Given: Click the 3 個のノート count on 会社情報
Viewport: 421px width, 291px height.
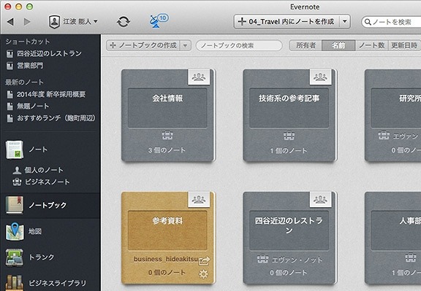Looking at the screenshot, I should [x=167, y=150].
